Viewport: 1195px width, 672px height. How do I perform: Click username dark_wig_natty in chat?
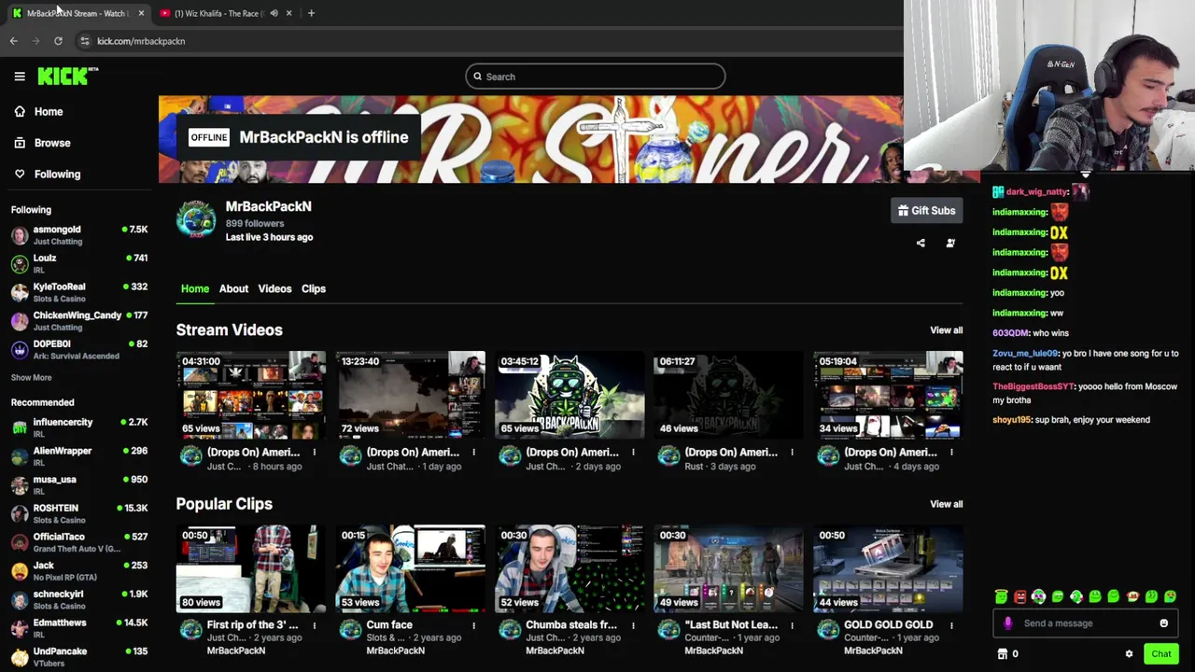coord(1037,191)
